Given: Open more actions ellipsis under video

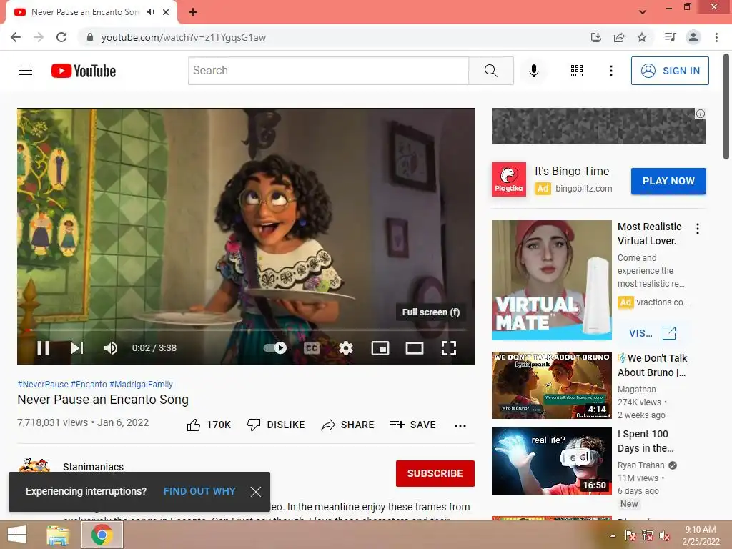Looking at the screenshot, I should 460,425.
